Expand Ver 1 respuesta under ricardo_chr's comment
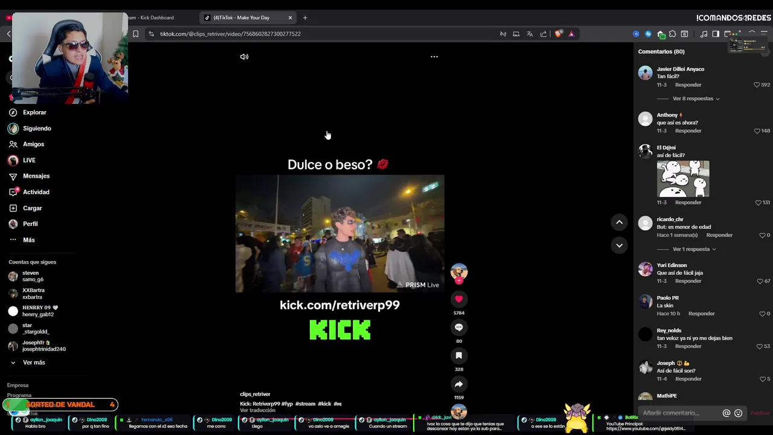Screen dimensions: 773x435 click(691, 249)
